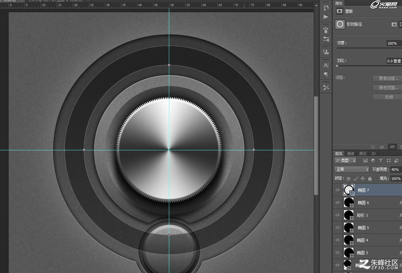The width and height of the screenshot is (402, 273).
Task: Hide the 椭圆 3 layer
Action: [x=337, y=253]
